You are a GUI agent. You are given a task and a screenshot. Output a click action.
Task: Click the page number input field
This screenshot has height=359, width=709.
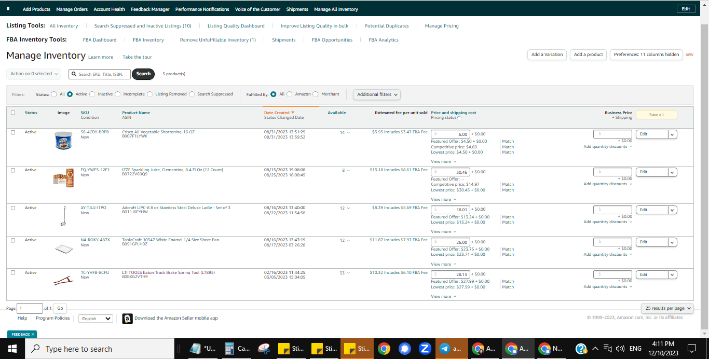click(x=30, y=308)
